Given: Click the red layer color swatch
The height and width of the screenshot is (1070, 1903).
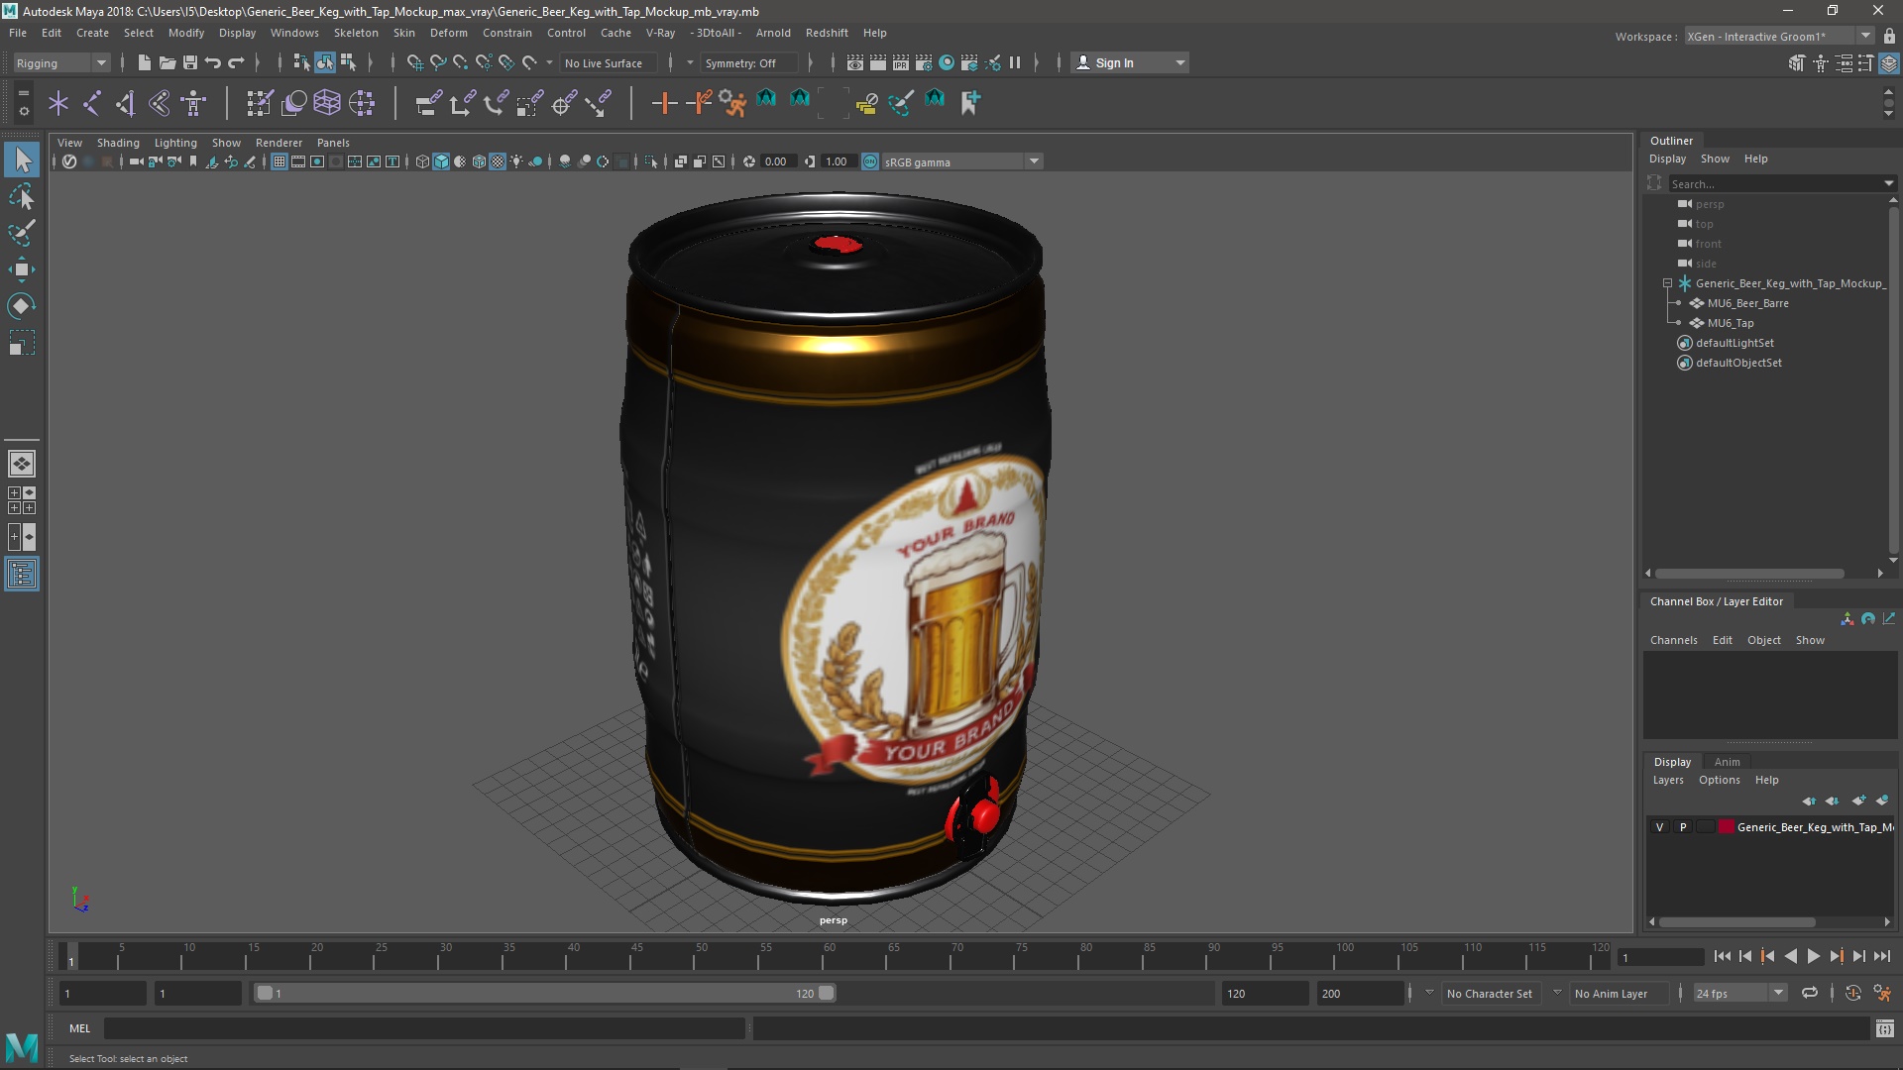Looking at the screenshot, I should pos(1726,826).
